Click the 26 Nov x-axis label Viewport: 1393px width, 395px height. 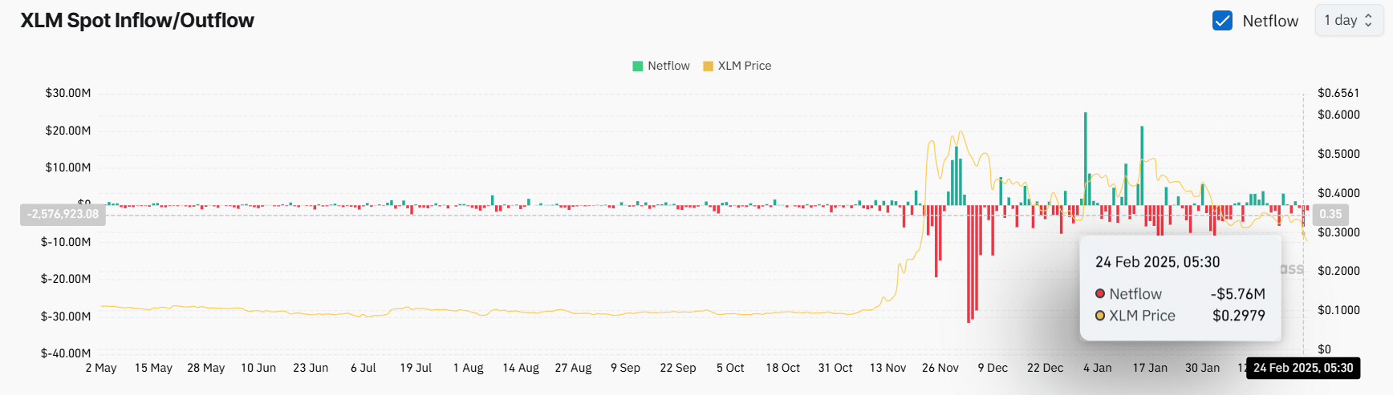[940, 368]
